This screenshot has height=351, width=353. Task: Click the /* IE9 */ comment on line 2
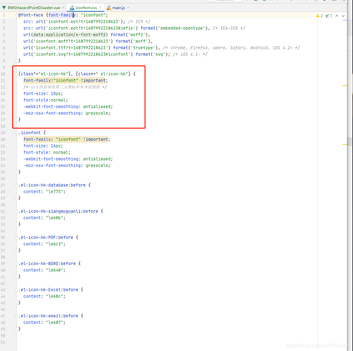coord(139,21)
